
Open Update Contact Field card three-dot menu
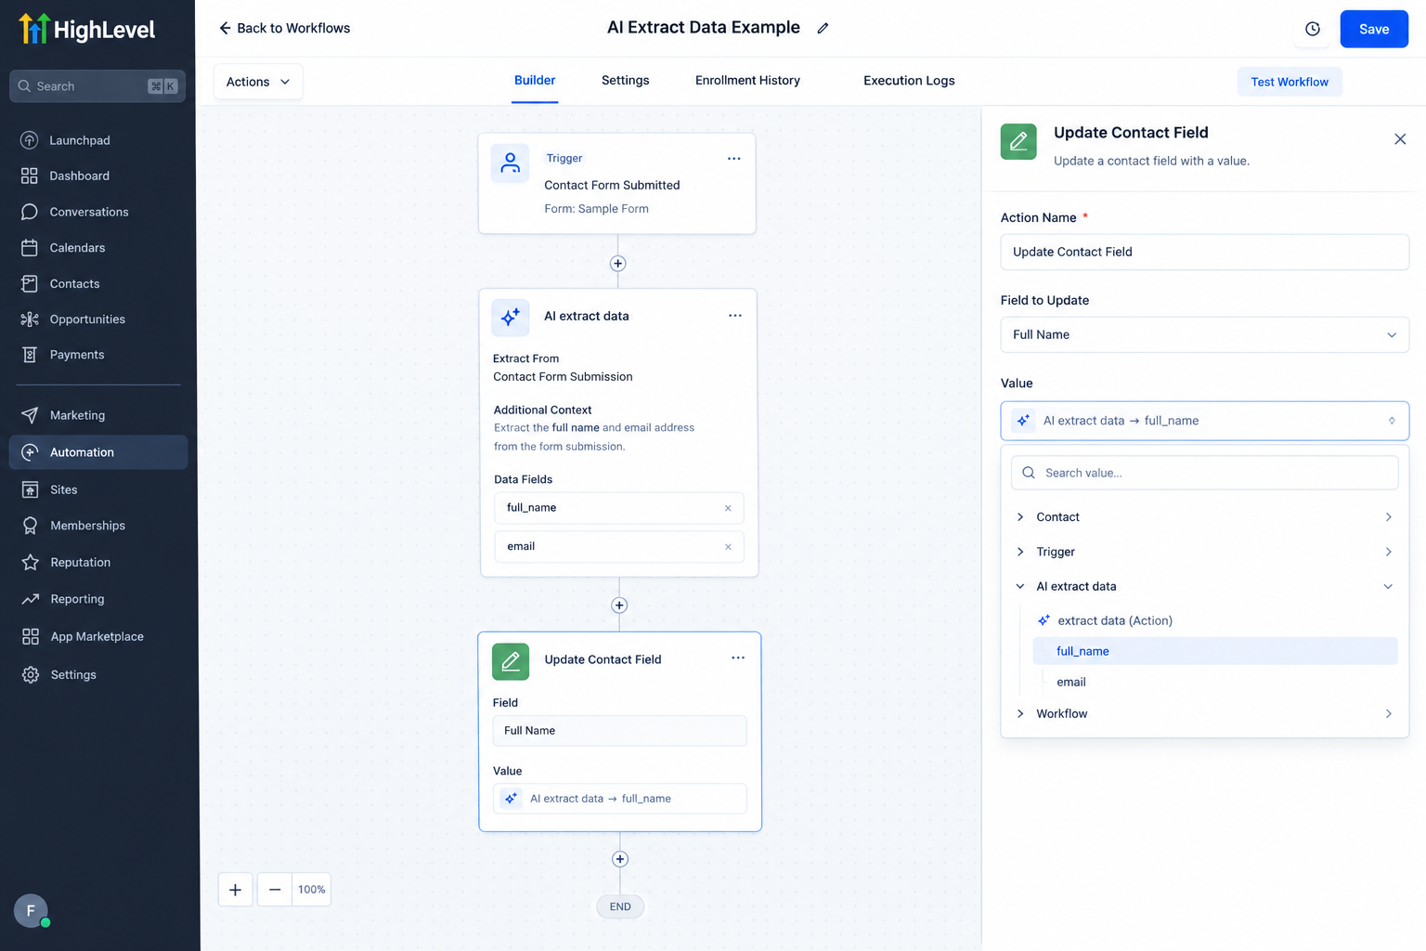click(738, 658)
